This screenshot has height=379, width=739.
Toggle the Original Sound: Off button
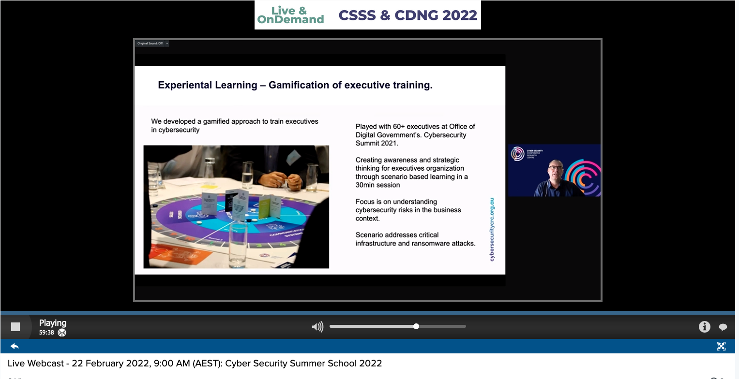(150, 44)
